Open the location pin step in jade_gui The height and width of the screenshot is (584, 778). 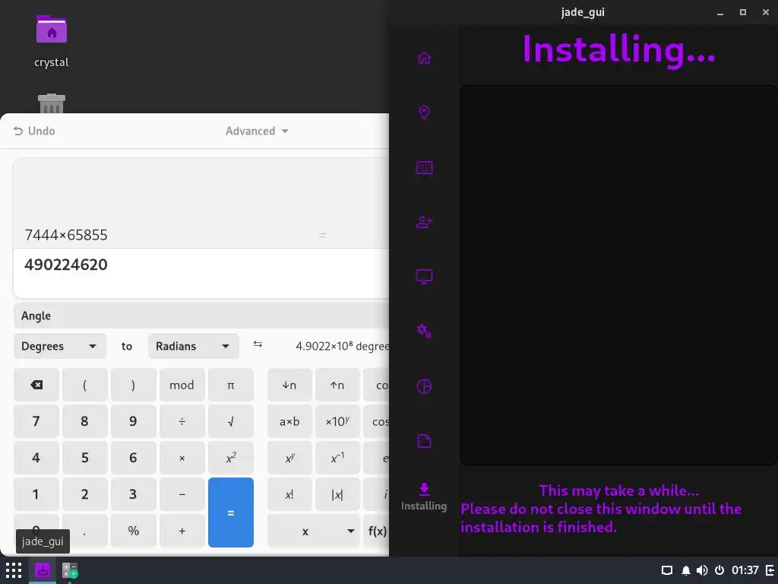[x=424, y=113]
